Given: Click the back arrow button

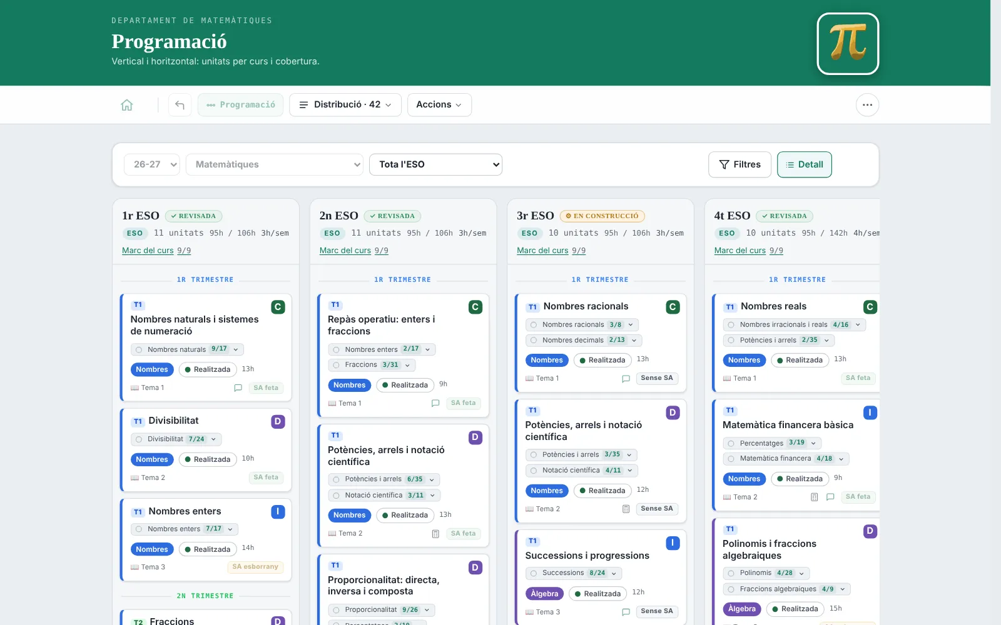Looking at the screenshot, I should coord(180,105).
